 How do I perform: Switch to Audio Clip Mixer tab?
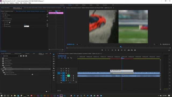coord(42,8)
